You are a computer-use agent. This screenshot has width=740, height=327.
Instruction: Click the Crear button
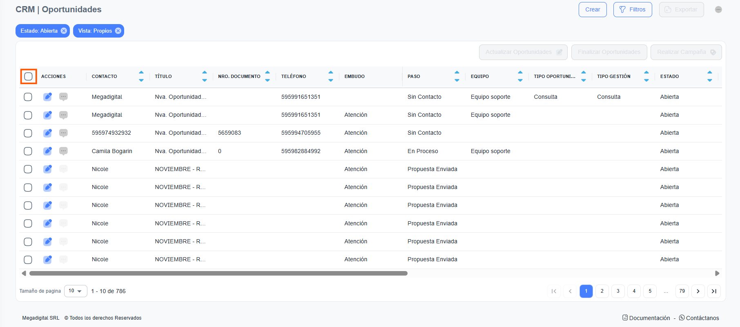tap(593, 10)
